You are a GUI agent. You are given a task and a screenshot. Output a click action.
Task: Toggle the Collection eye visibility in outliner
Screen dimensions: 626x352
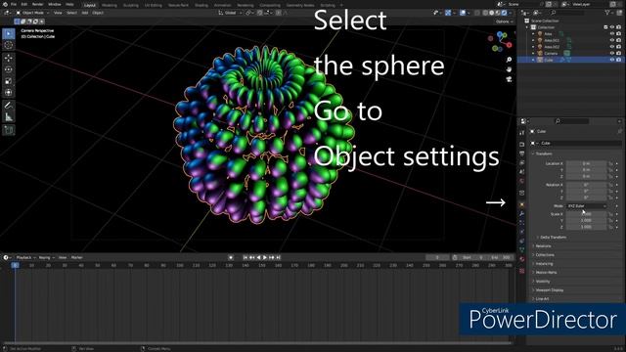pos(612,27)
